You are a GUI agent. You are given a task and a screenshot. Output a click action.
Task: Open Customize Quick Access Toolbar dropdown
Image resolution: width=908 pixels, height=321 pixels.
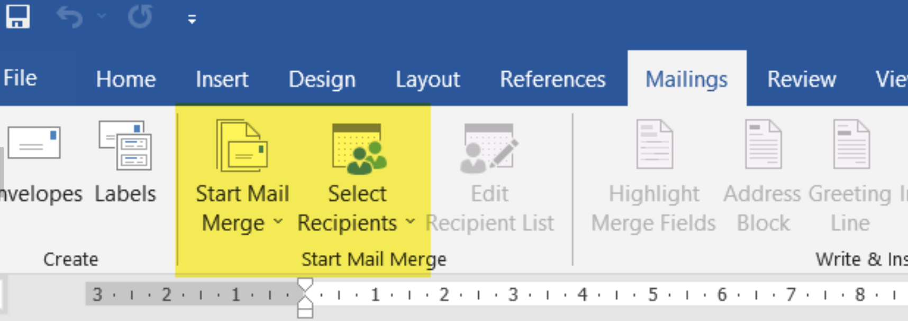tap(192, 20)
